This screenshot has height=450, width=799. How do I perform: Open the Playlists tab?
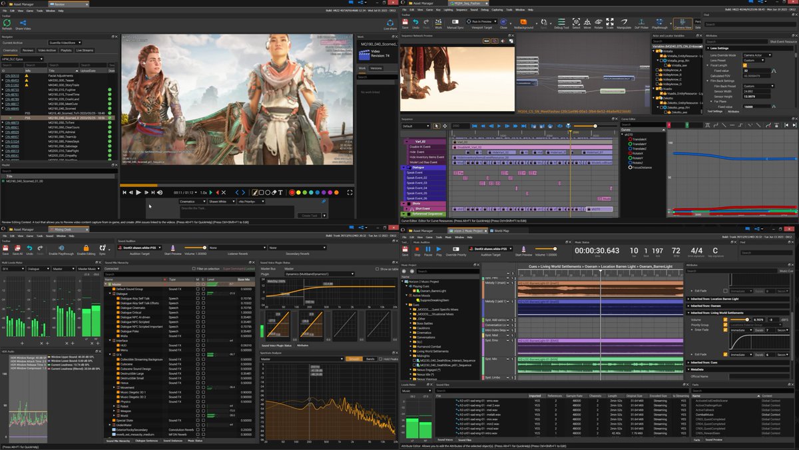(x=66, y=51)
